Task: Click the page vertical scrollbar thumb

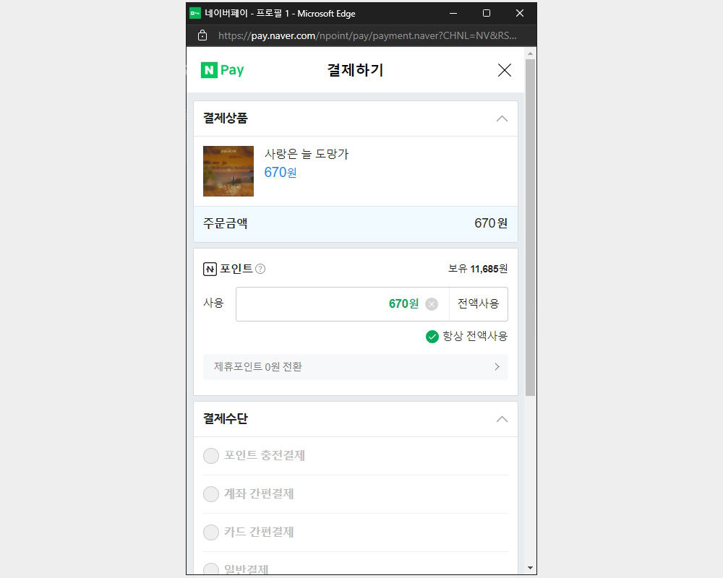Action: (530, 228)
